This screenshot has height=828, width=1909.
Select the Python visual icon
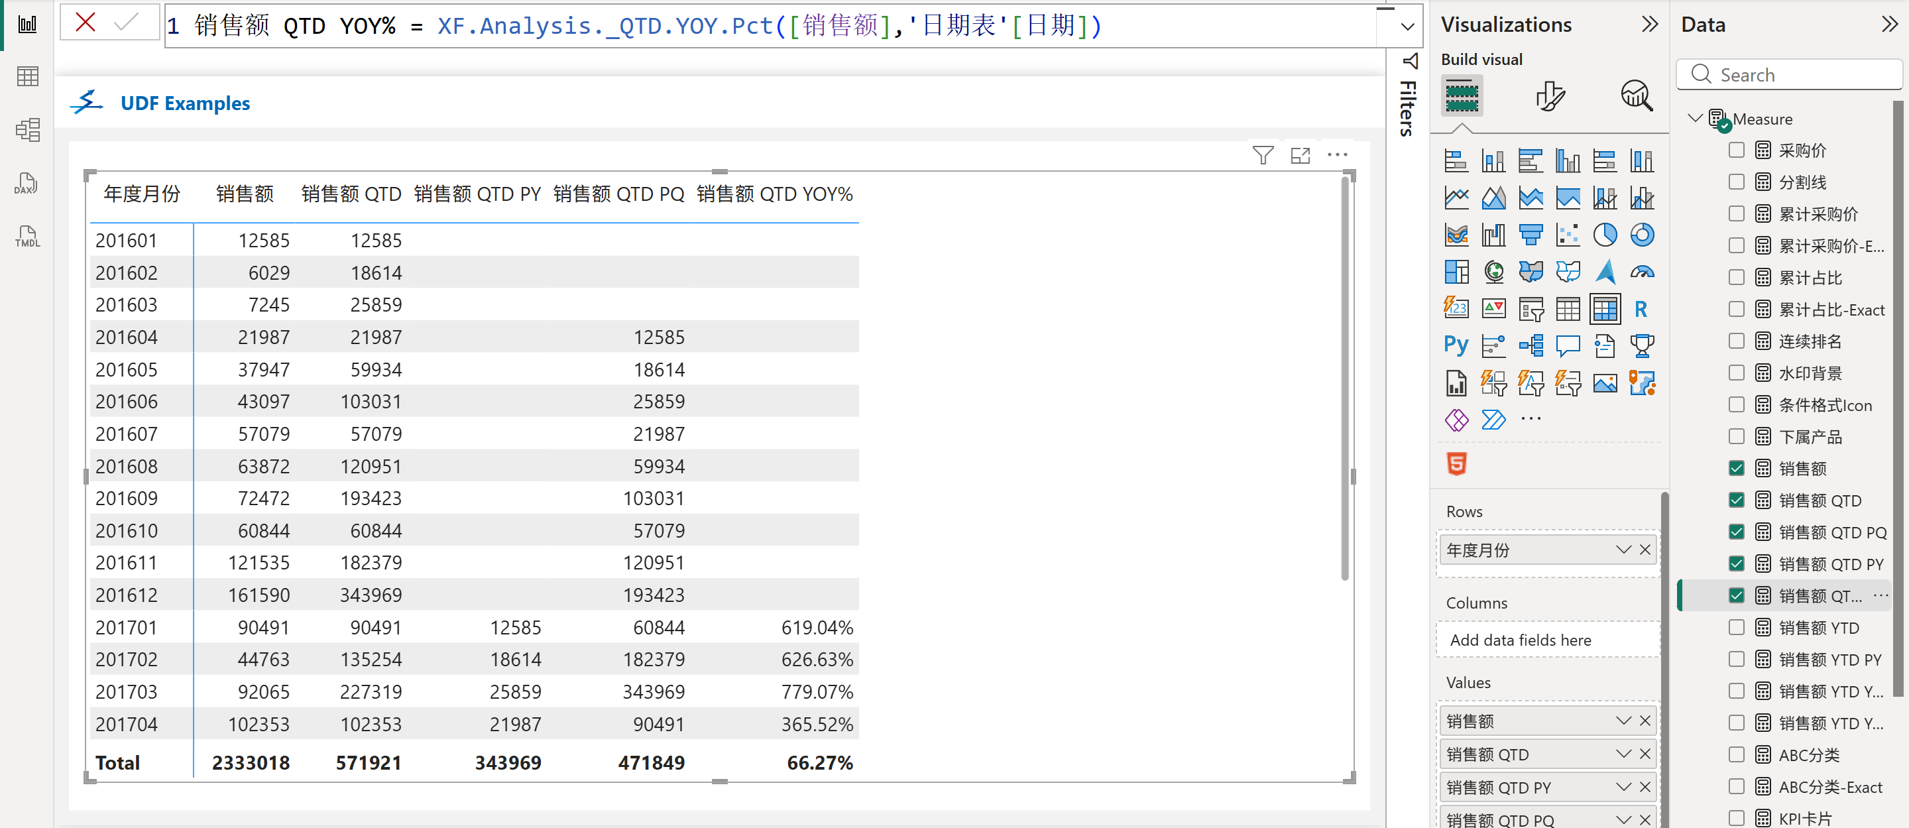pyautogui.click(x=1456, y=345)
